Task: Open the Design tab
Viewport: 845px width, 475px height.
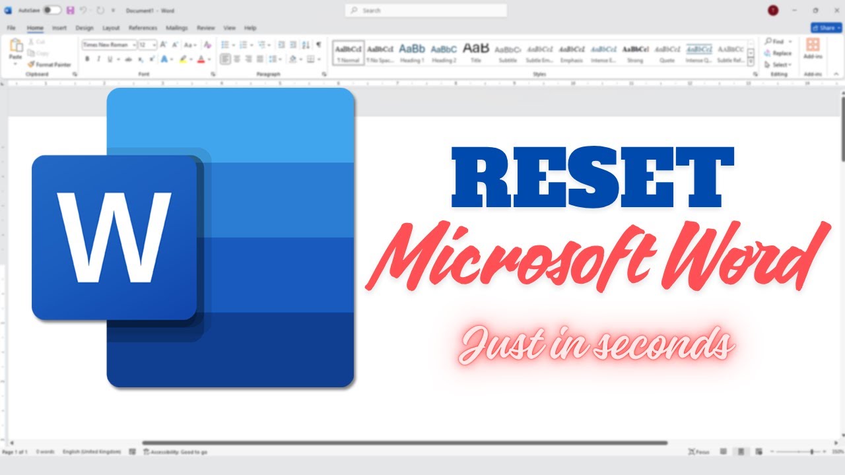Action: [x=84, y=28]
